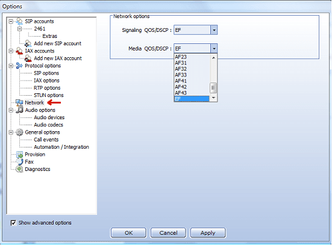
Task: Click the SIP accounts people icon
Action: [x=19, y=21]
